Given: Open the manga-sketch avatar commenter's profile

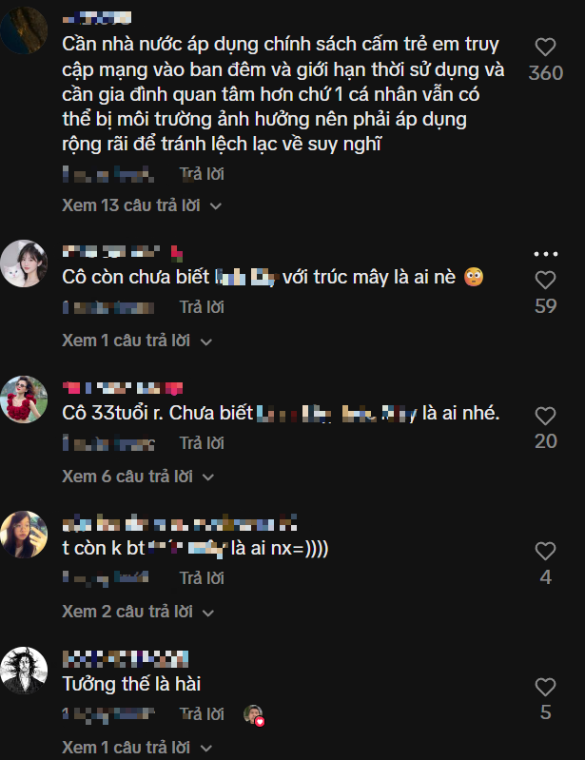Looking at the screenshot, I should (x=24, y=670).
